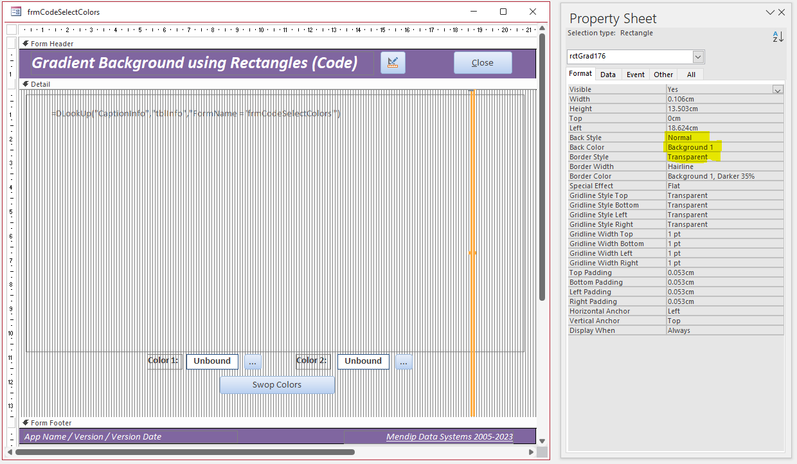
Task: Click the Special Effect value Flat
Action: tap(725, 186)
